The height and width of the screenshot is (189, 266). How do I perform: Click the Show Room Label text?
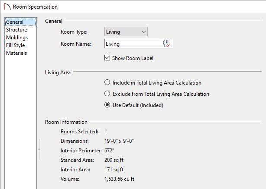click(133, 58)
